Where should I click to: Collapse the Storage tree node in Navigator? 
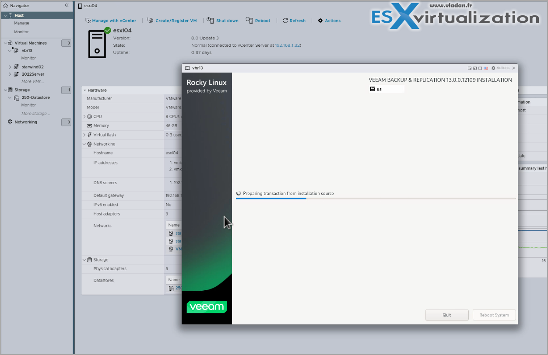tap(5, 90)
